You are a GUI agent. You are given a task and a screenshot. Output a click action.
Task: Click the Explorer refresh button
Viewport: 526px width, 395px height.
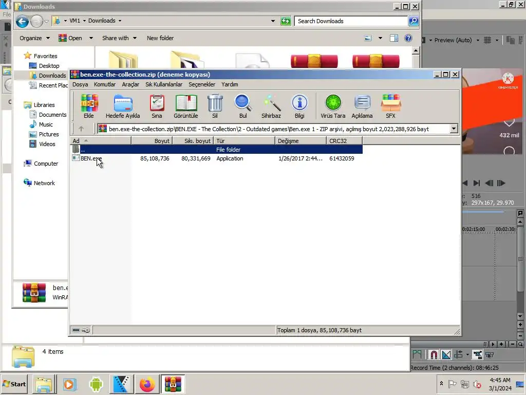click(x=286, y=21)
